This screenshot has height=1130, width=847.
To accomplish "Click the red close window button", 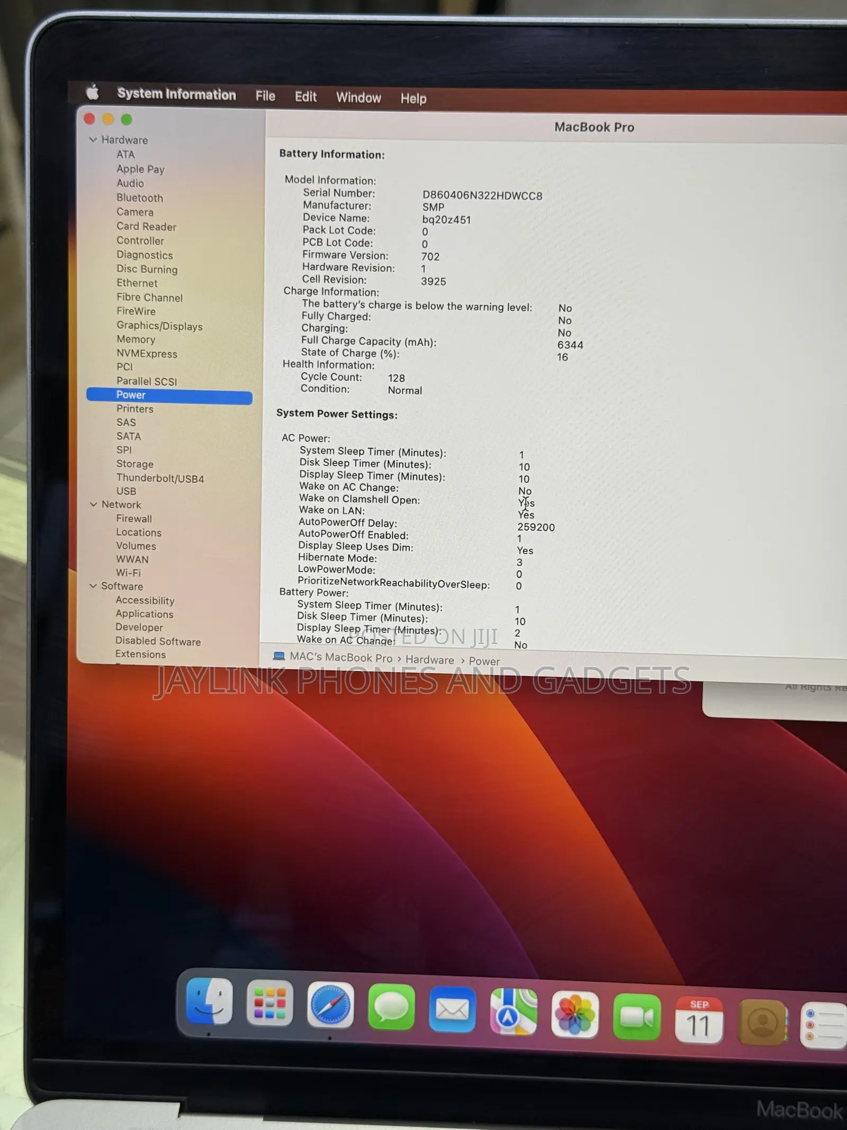I will (x=89, y=119).
